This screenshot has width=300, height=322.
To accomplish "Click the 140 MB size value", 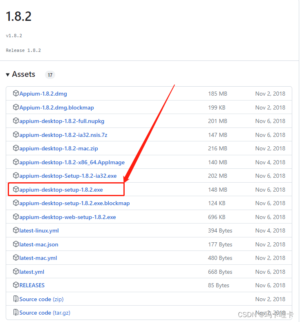I will 218,163.
